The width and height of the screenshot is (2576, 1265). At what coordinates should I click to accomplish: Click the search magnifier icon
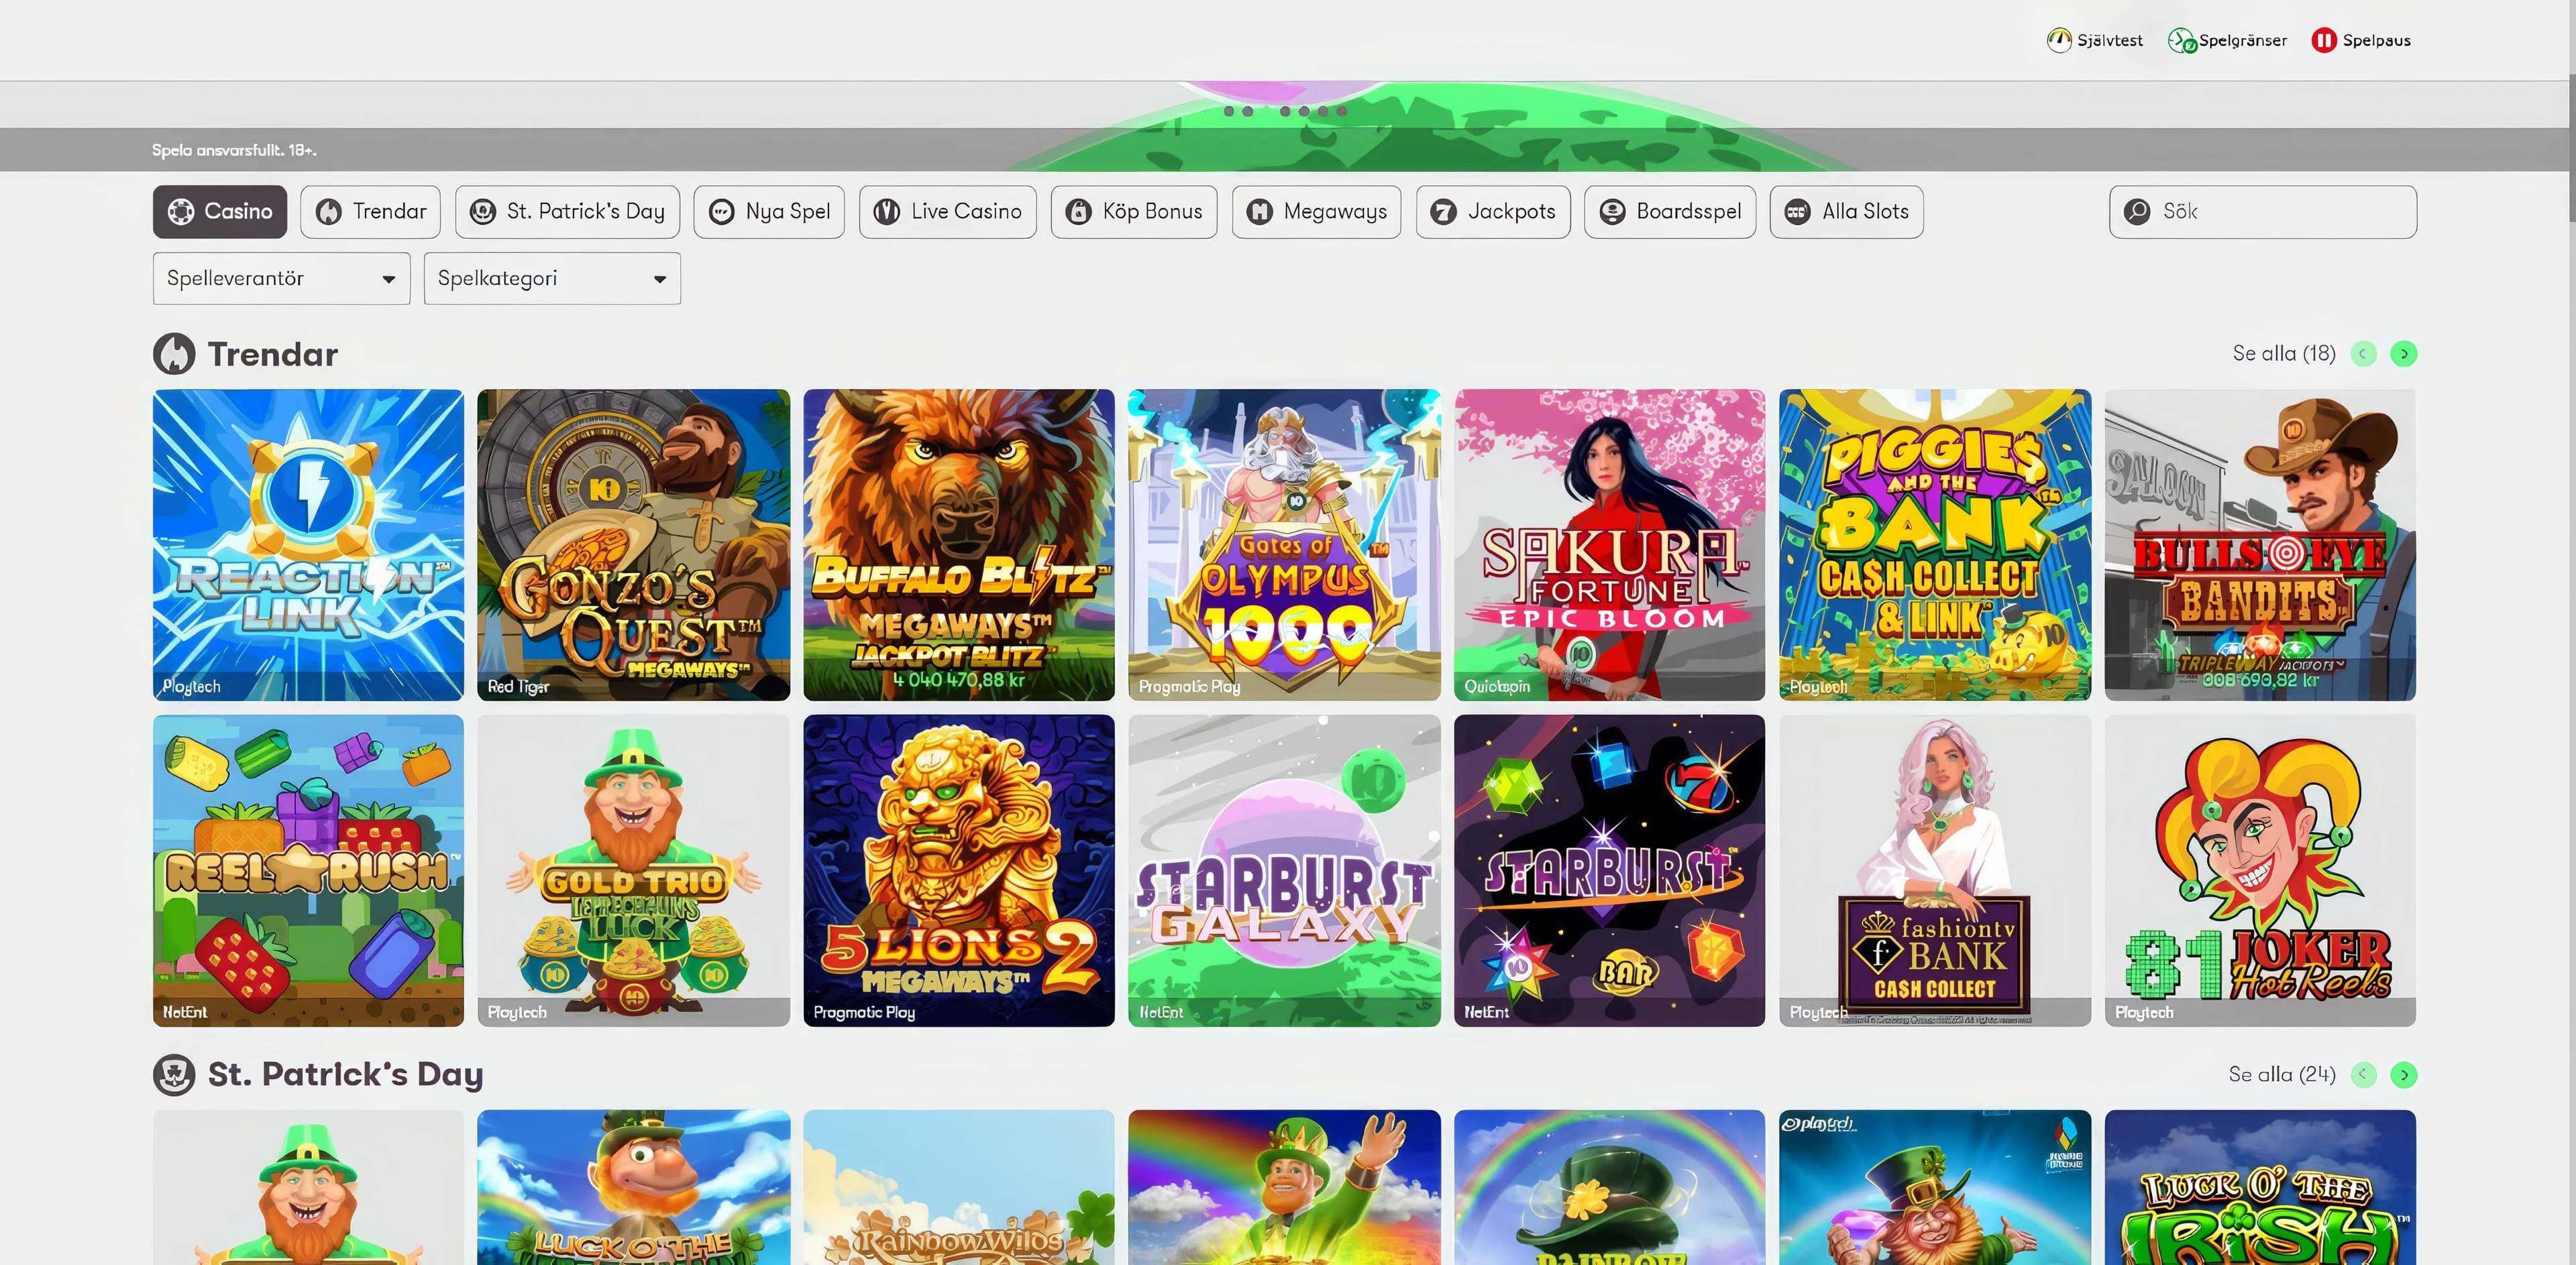[x=2137, y=212]
